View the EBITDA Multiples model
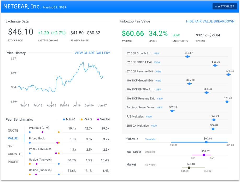This screenshot has height=182, width=240. point(154,126)
